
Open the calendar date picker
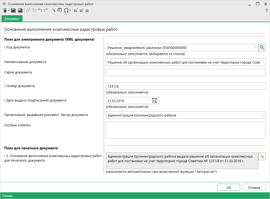tap(155, 101)
